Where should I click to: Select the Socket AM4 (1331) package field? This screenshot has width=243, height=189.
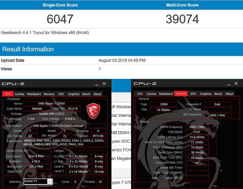(52, 114)
